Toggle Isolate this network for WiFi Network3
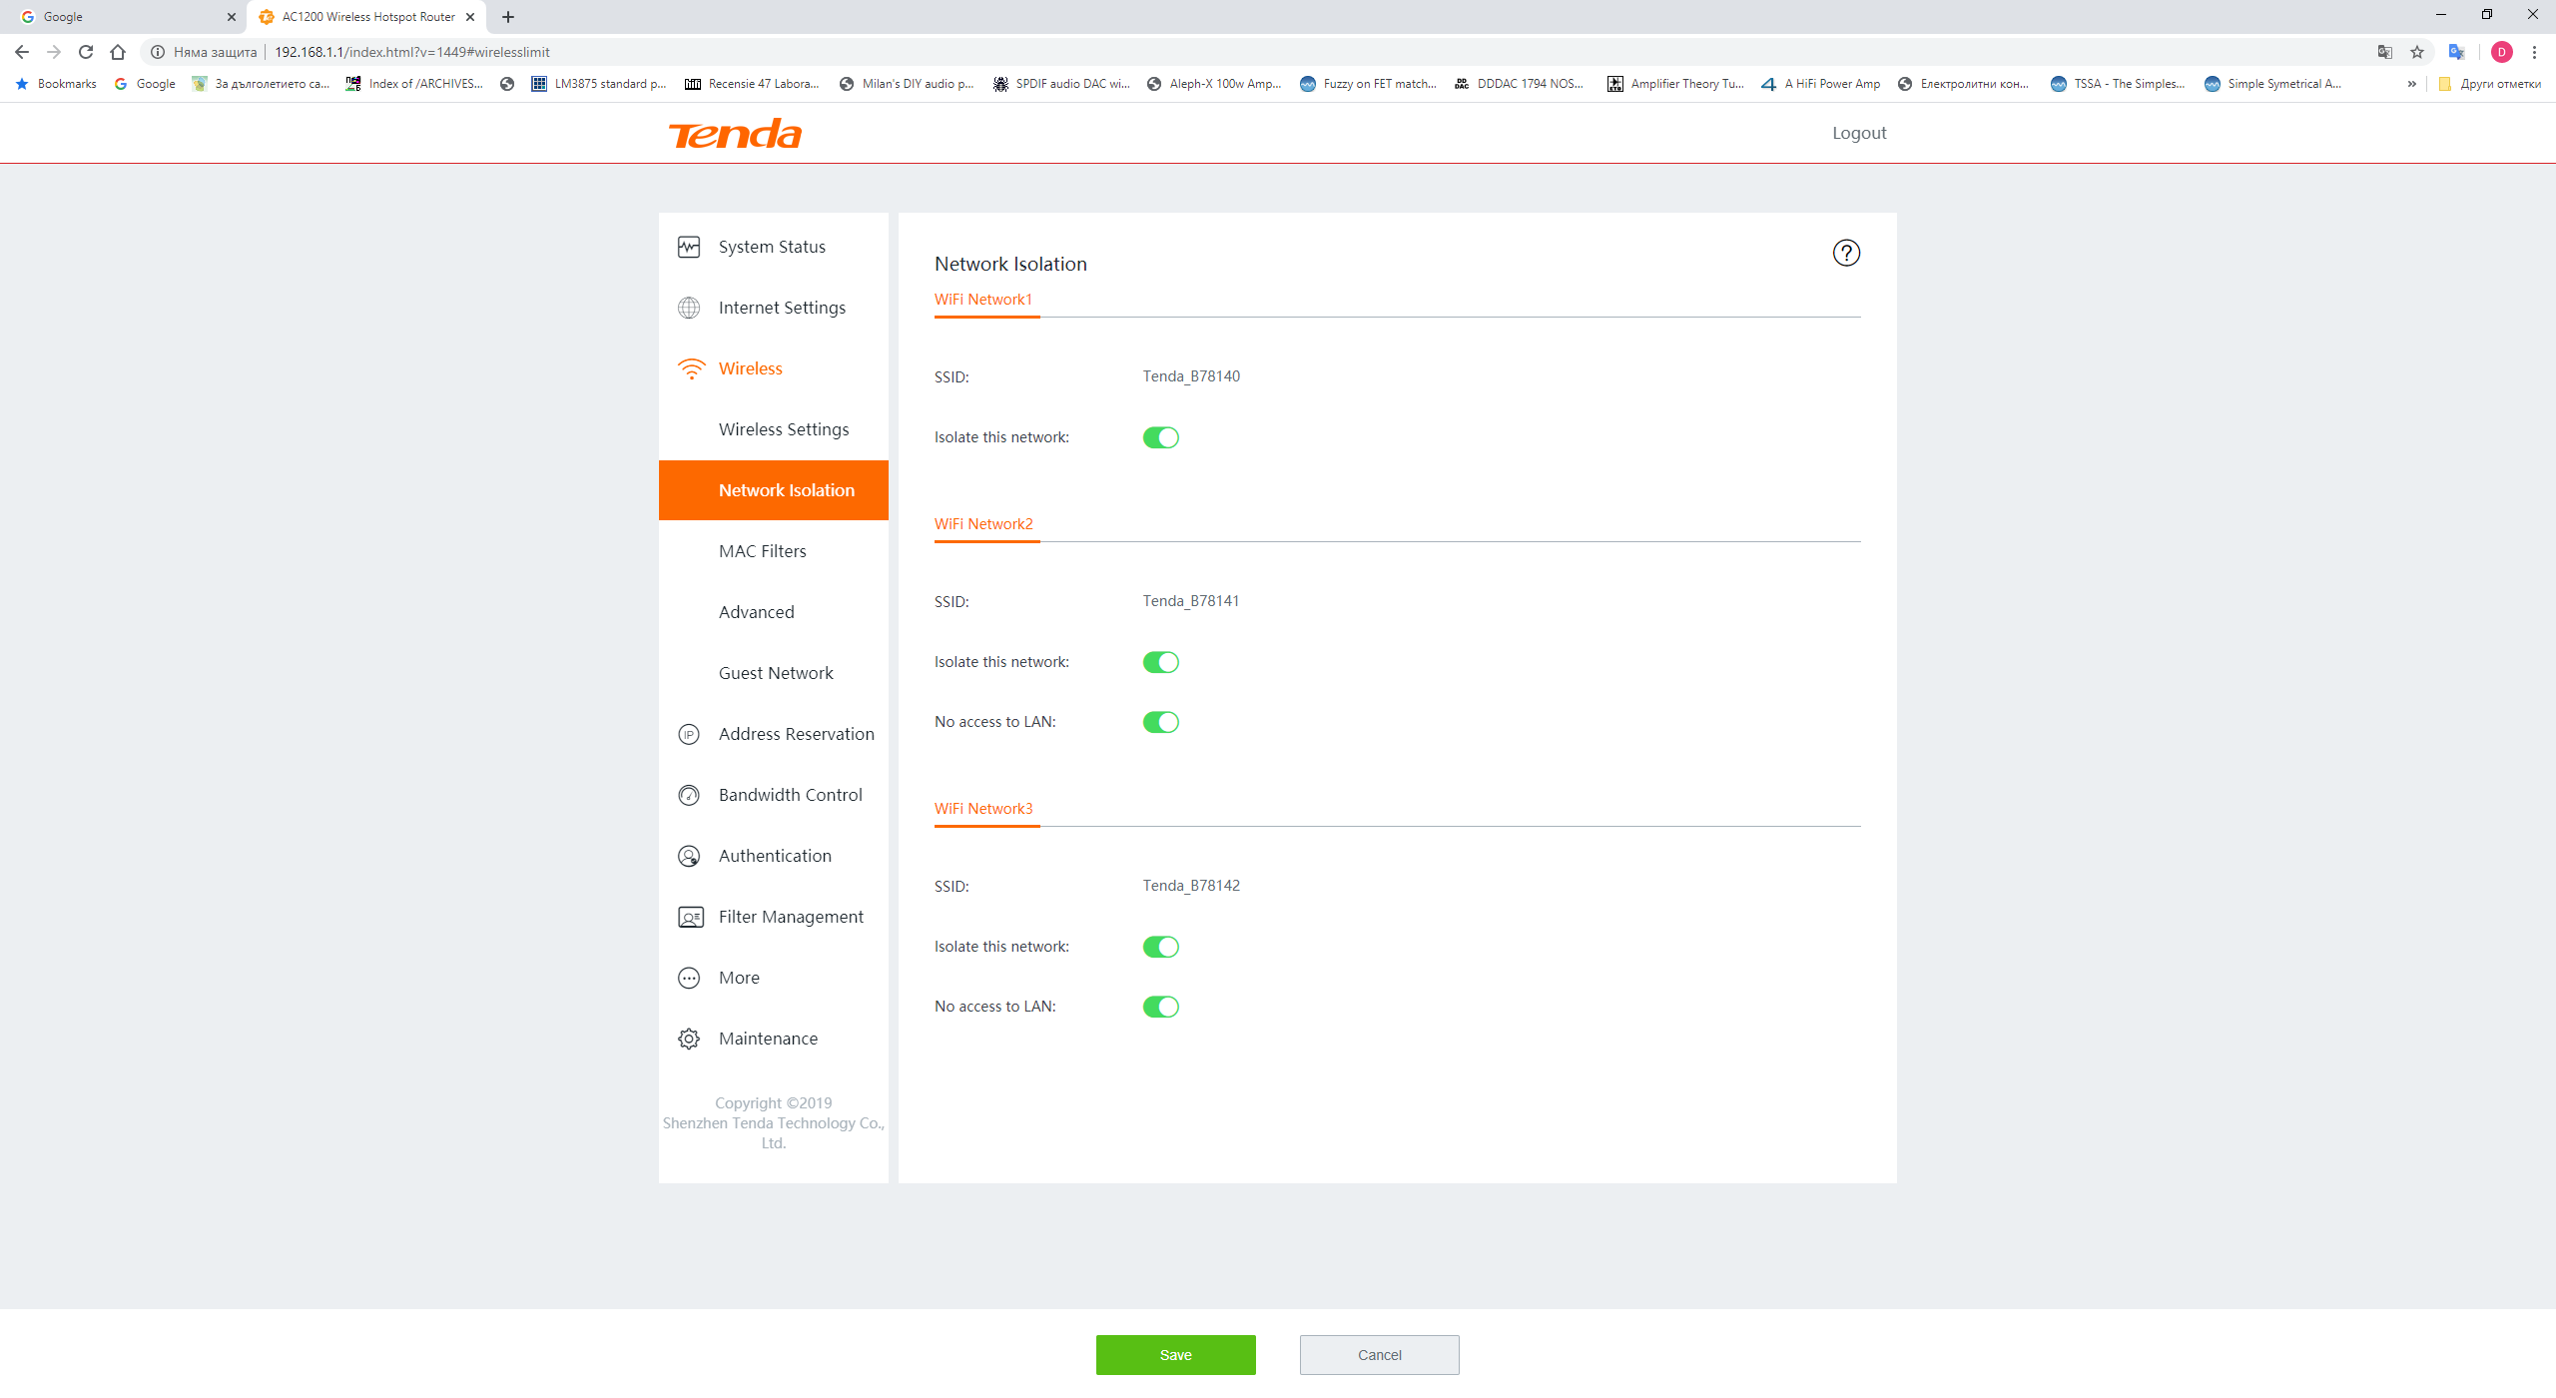 point(1161,947)
